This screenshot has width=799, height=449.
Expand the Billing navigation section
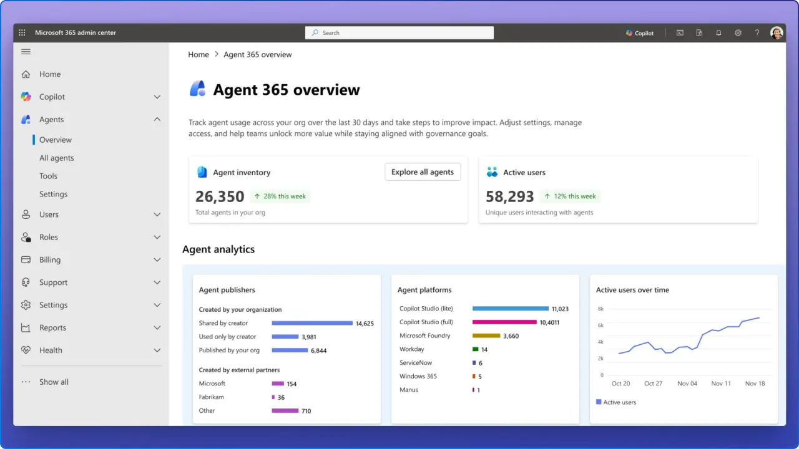click(157, 259)
